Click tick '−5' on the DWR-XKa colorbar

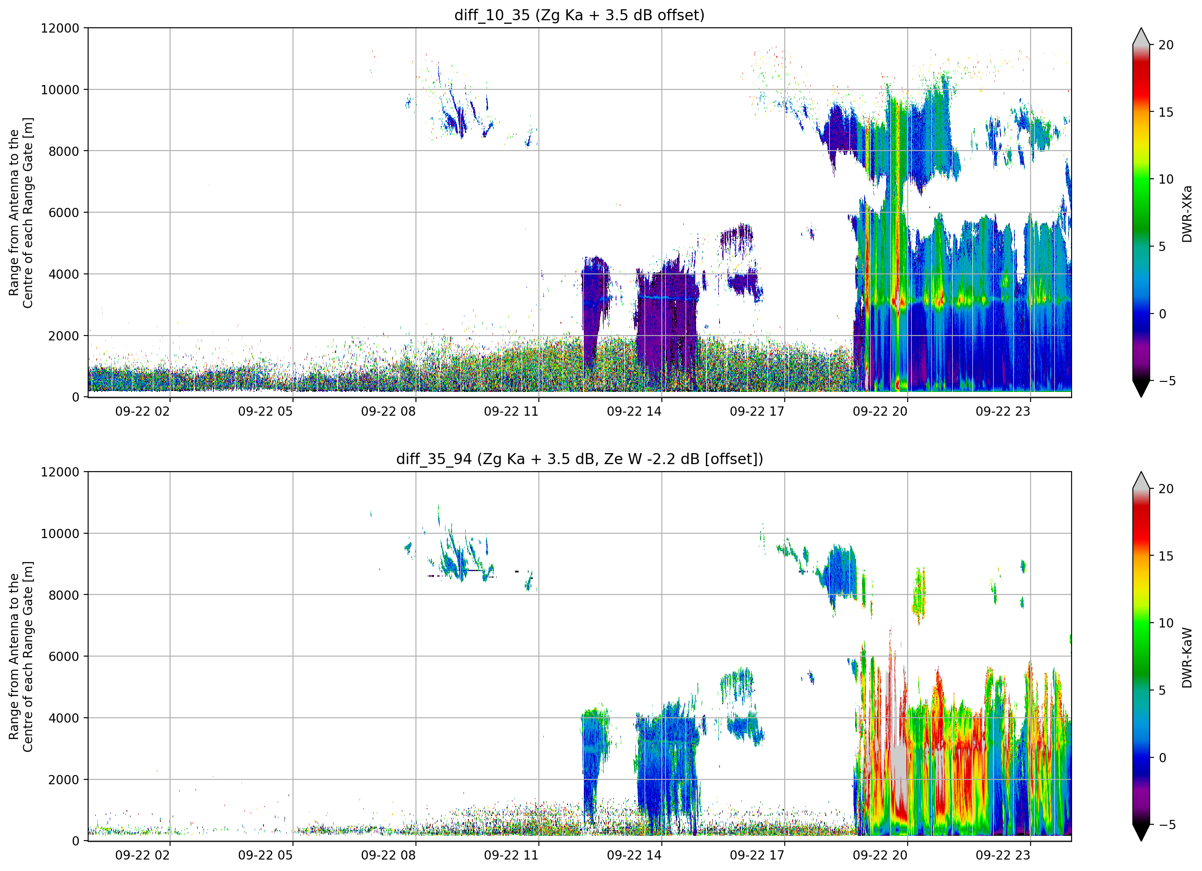1166,381
